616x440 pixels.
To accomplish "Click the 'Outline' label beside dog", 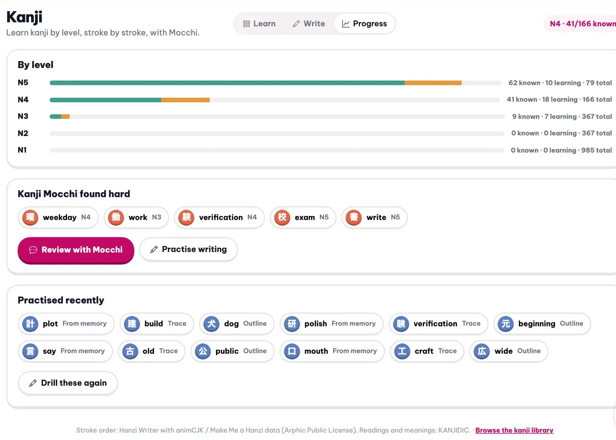I will pyautogui.click(x=255, y=323).
